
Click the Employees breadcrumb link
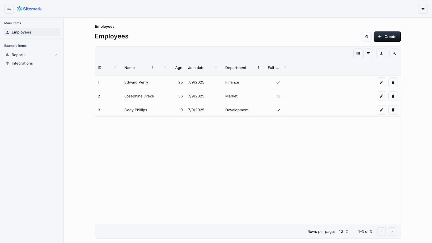click(104, 26)
